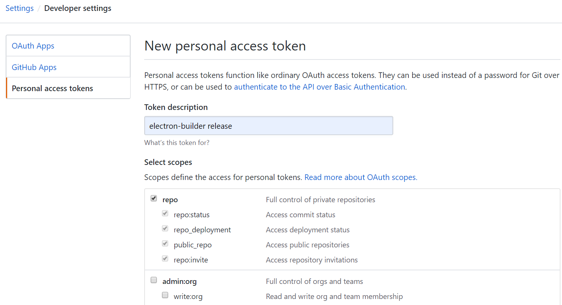Click the write:org scope label
The image size is (562, 305).
pos(188,296)
